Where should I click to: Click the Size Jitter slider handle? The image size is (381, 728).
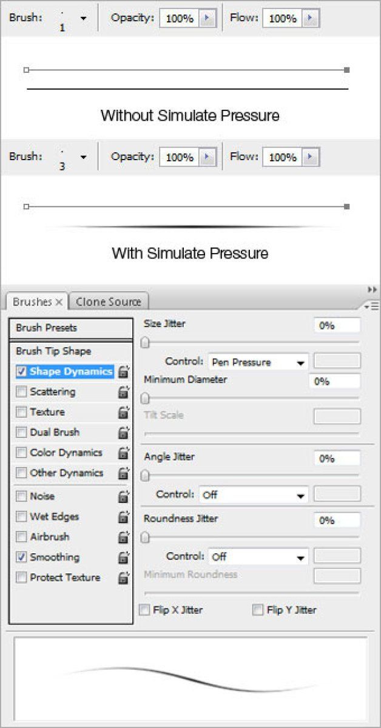145,343
